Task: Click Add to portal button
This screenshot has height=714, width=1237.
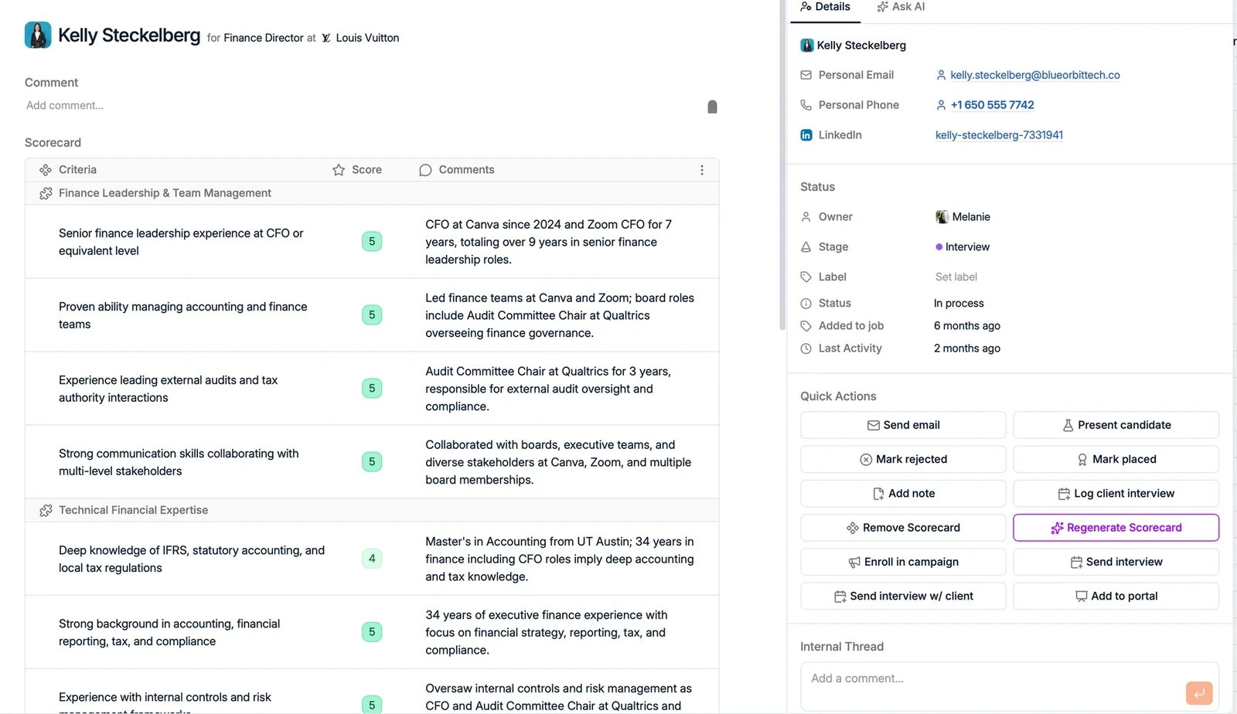Action: pyautogui.click(x=1116, y=597)
